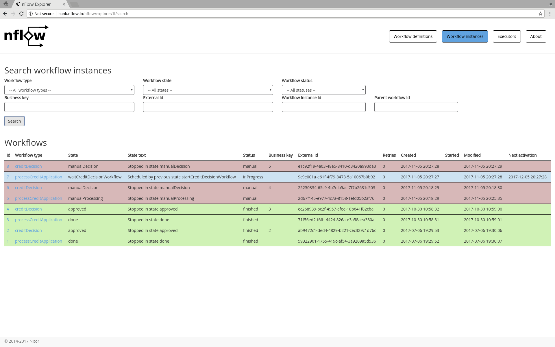
Task: Bookmark page using star icon
Action: [x=540, y=14]
